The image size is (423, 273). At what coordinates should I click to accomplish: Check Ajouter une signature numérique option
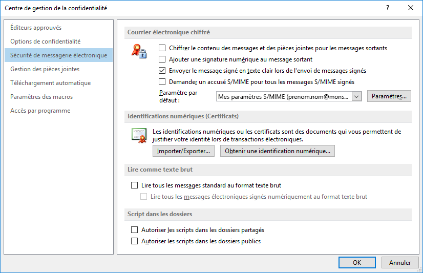[162, 59]
